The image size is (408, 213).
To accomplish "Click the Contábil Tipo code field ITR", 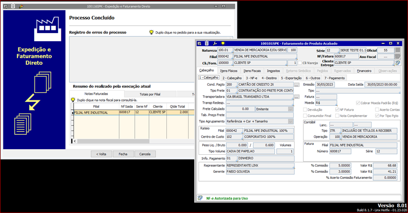I will click(335, 131).
